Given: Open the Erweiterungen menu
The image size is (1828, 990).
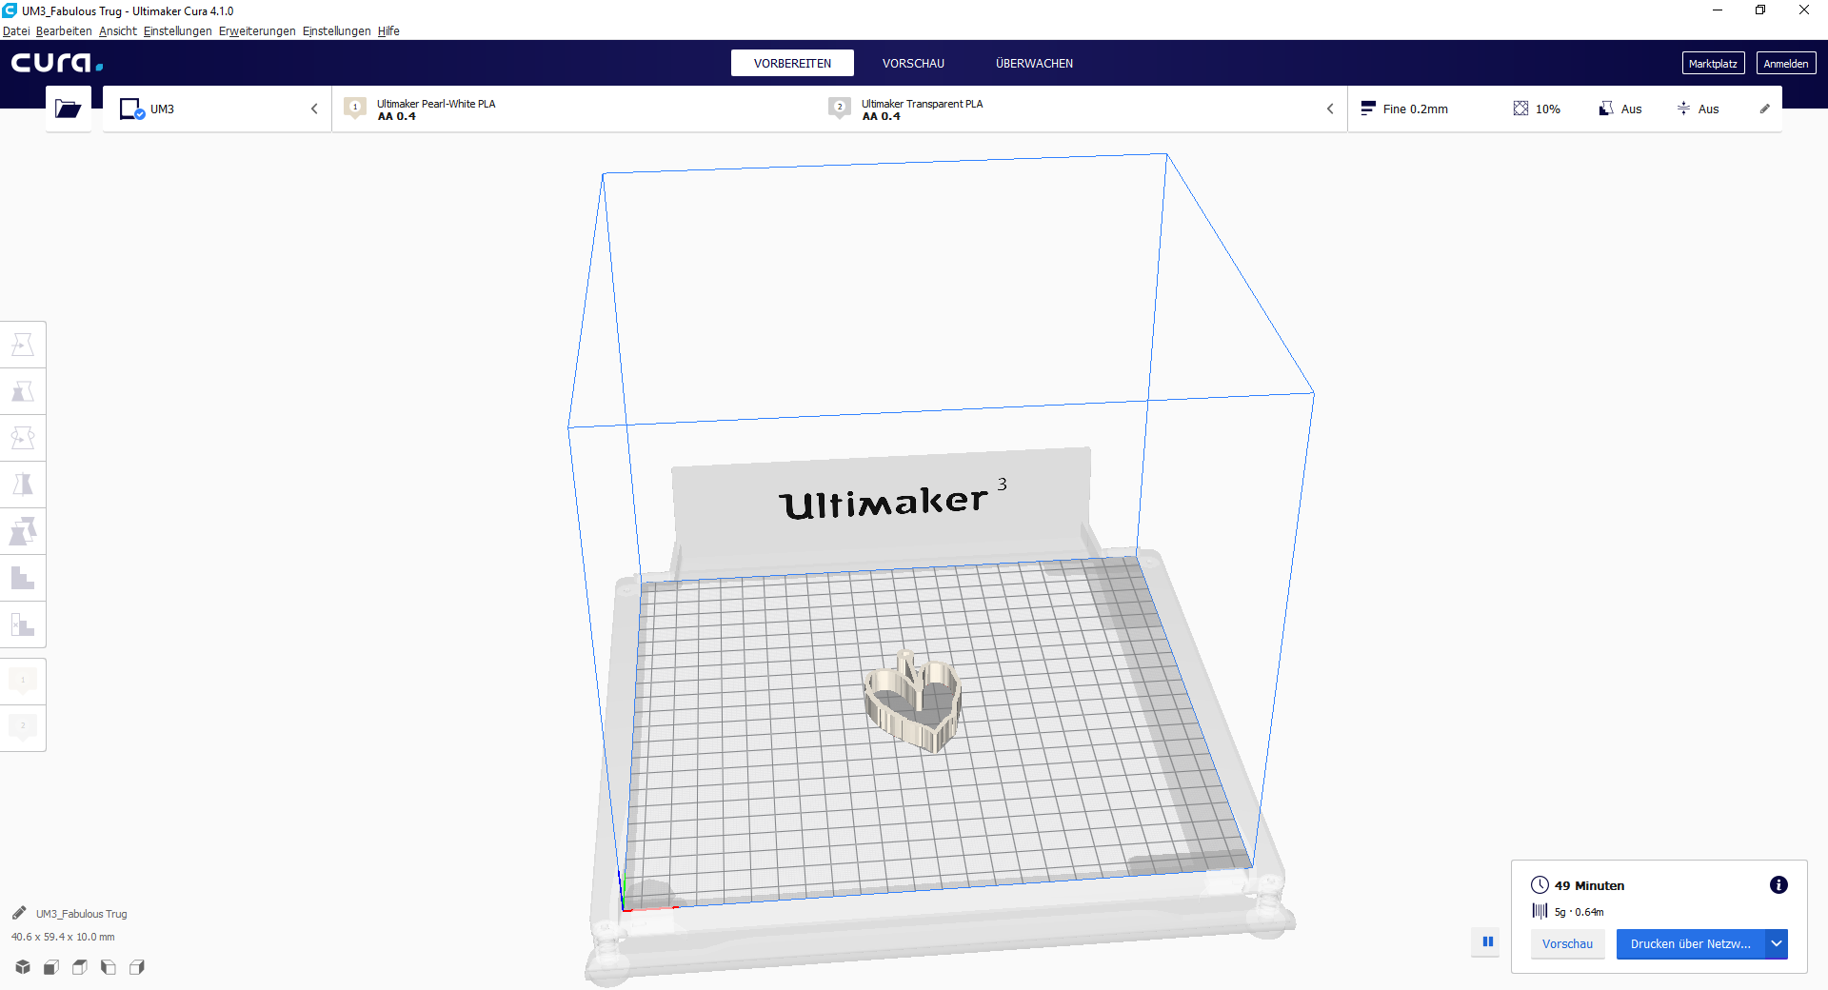Looking at the screenshot, I should tap(257, 31).
